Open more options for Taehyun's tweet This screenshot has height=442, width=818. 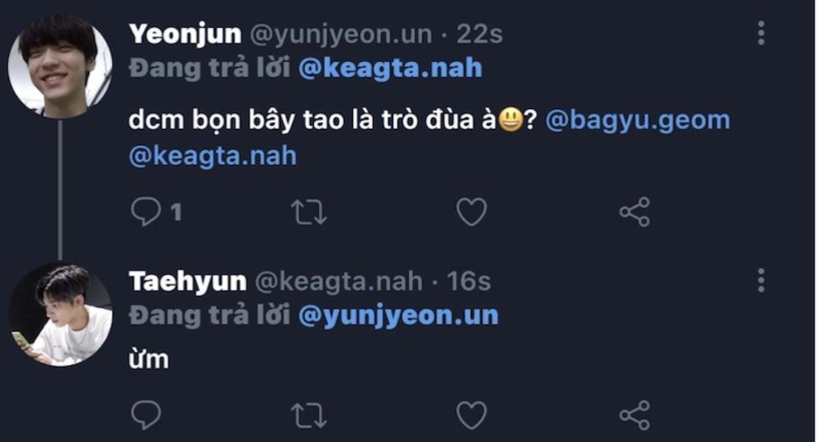(761, 280)
